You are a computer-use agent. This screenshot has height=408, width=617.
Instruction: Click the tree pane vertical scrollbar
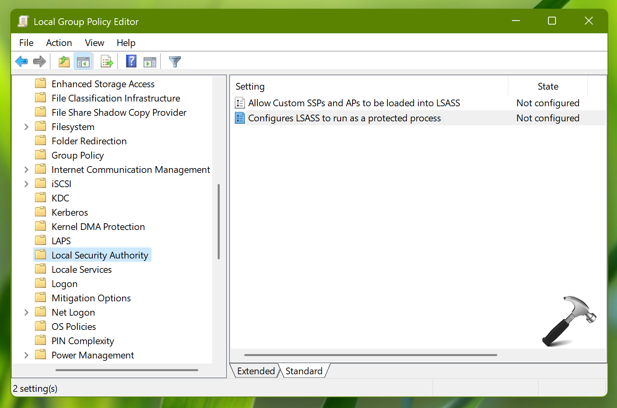coord(218,221)
